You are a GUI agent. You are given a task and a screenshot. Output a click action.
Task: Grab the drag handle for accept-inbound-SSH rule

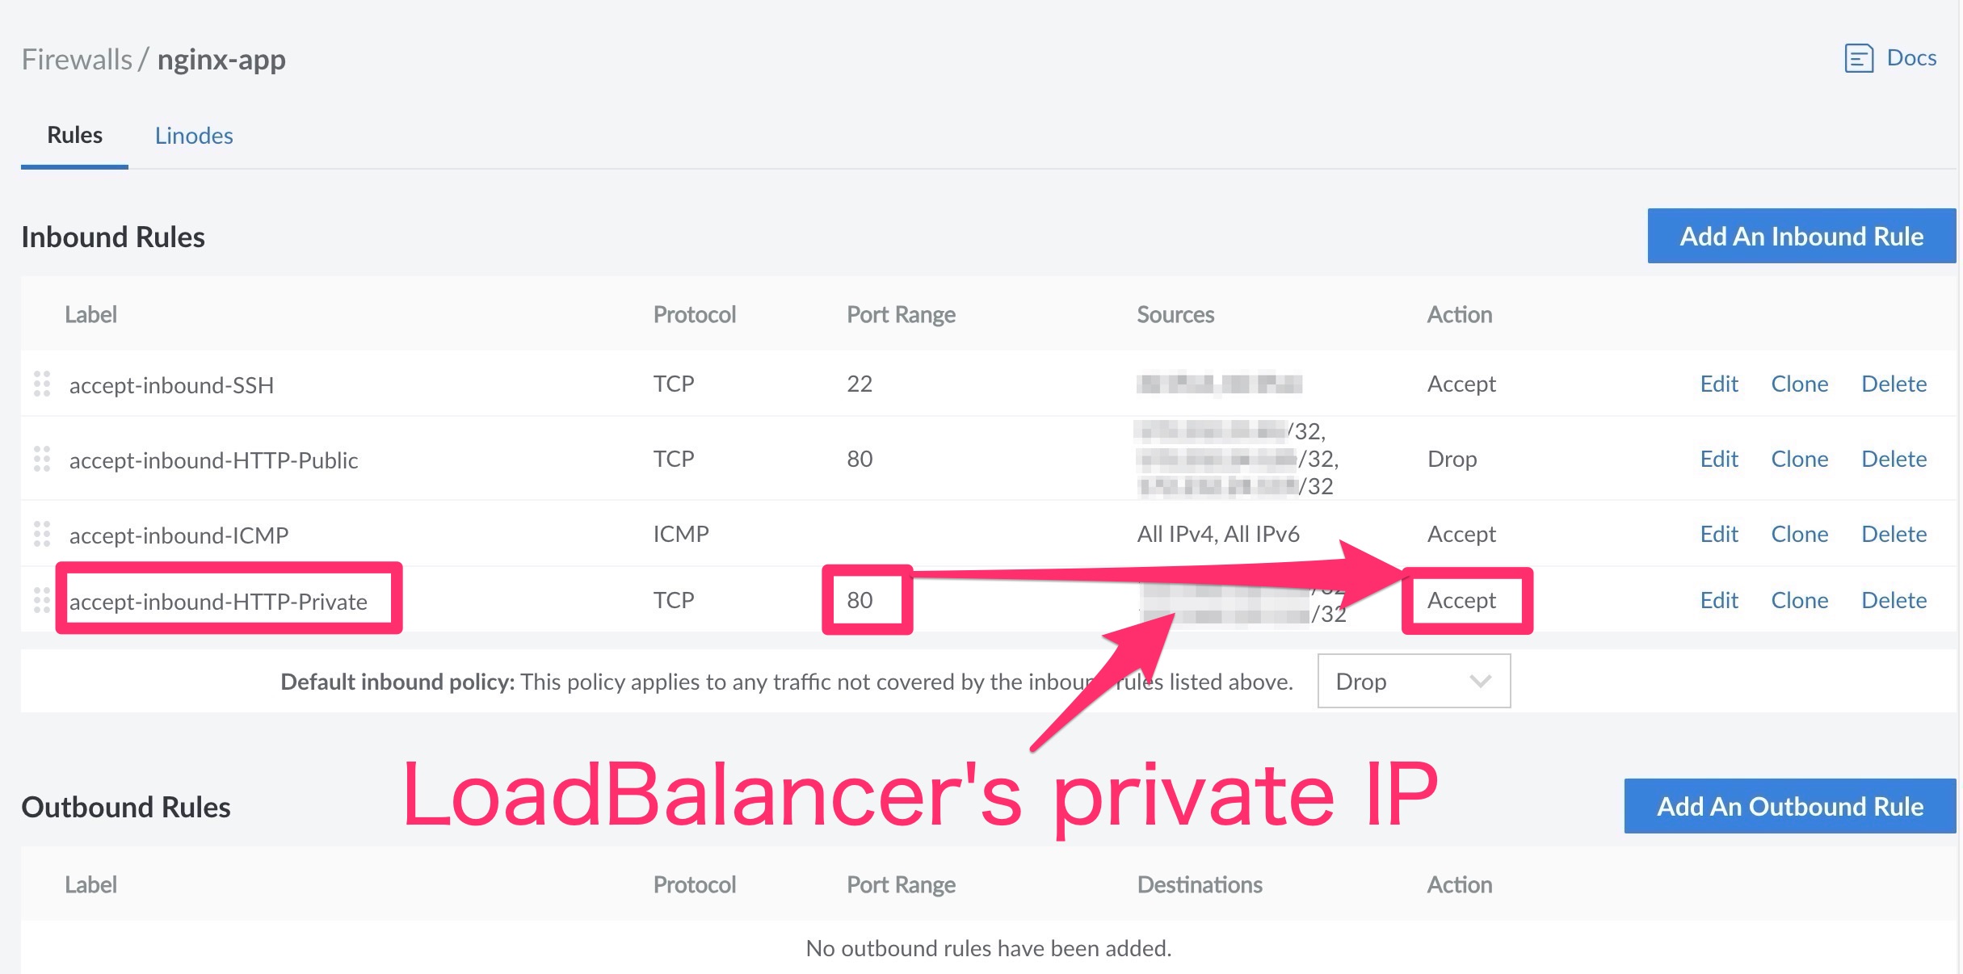42,384
